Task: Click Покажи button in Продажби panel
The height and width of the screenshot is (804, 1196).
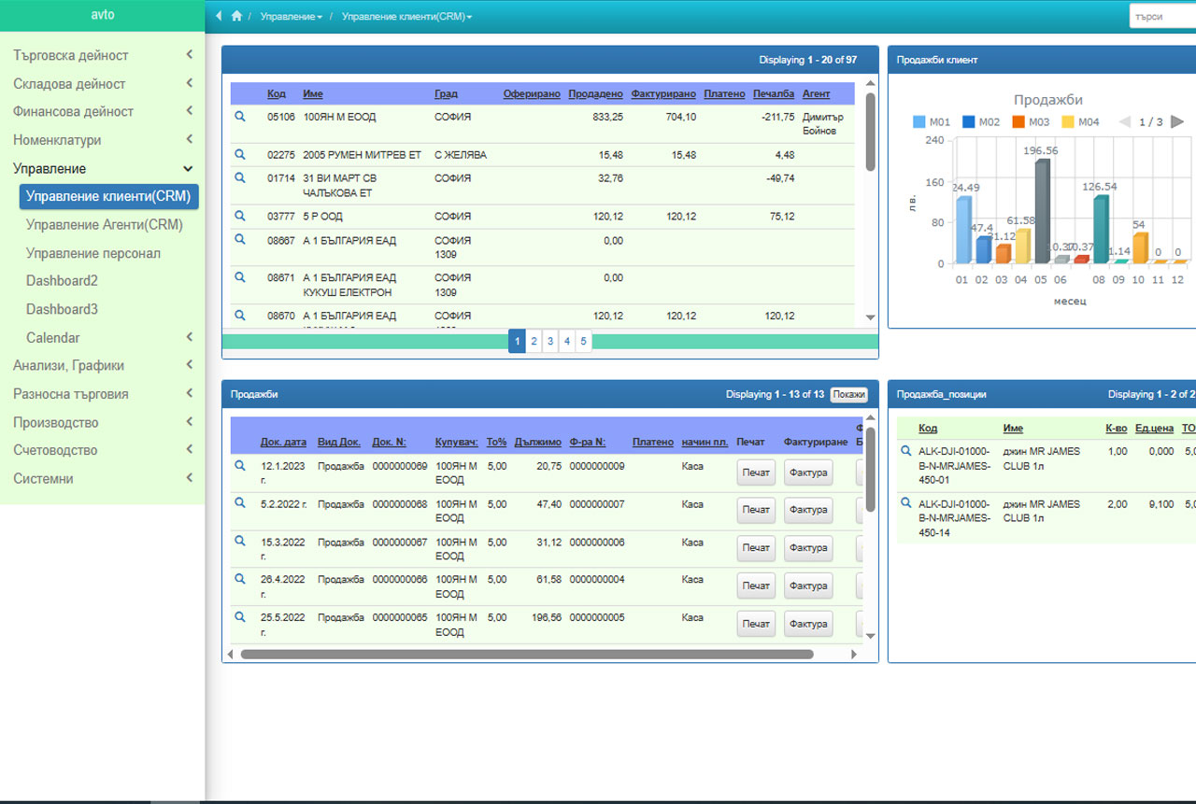Action: point(849,395)
